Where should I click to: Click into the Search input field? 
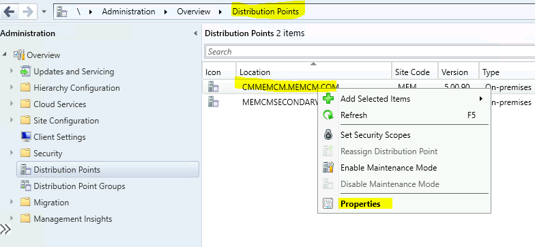pyautogui.click(x=370, y=52)
